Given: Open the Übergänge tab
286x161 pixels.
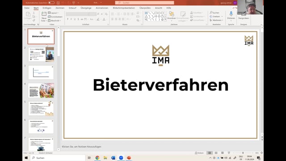Looking at the screenshot, I should point(86,8).
